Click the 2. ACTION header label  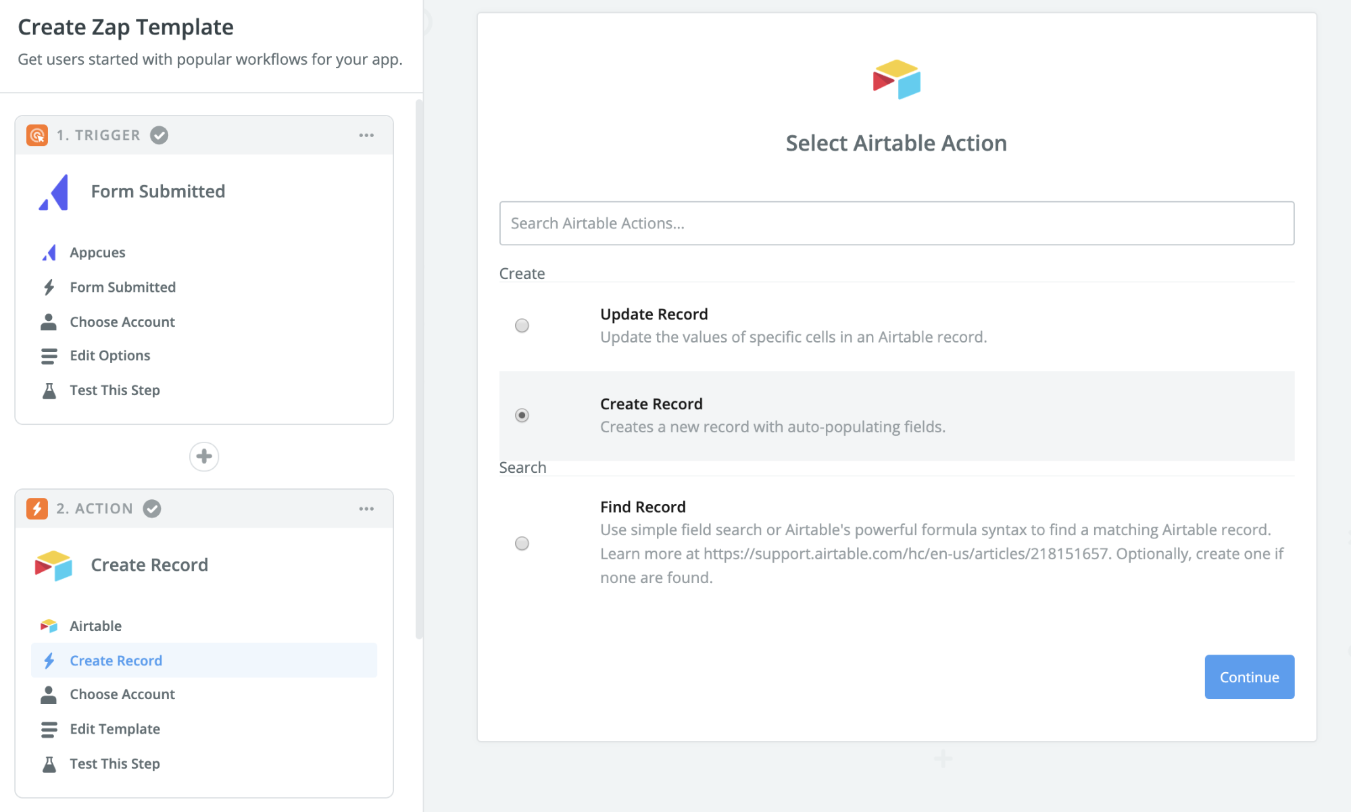tap(95, 509)
